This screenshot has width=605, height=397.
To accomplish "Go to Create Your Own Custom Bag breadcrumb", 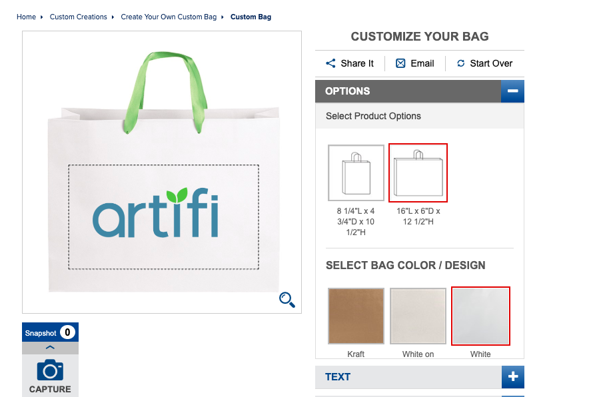I will (x=168, y=17).
